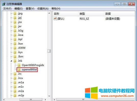Open the 编辑(E) menu
The image size is (137, 101).
(19, 9)
